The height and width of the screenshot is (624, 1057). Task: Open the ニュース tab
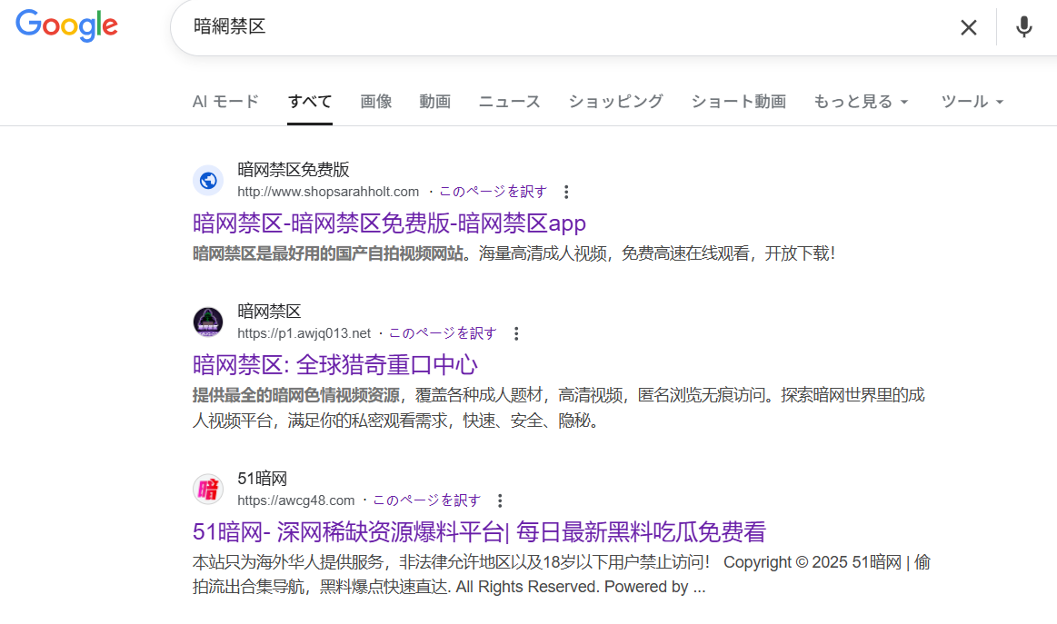click(509, 102)
